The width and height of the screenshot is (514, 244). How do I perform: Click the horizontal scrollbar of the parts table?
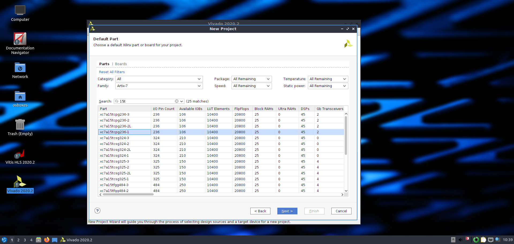pos(128,194)
